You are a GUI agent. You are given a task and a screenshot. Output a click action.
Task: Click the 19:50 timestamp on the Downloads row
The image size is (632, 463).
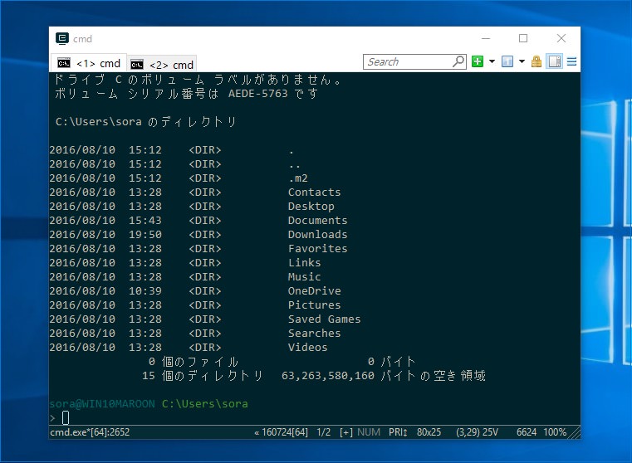[145, 235]
